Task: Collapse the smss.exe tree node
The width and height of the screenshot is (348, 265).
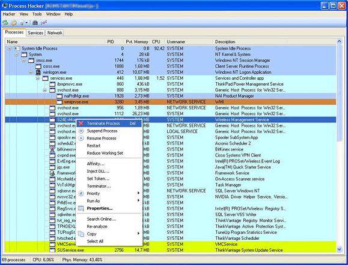Action: (x=24, y=61)
